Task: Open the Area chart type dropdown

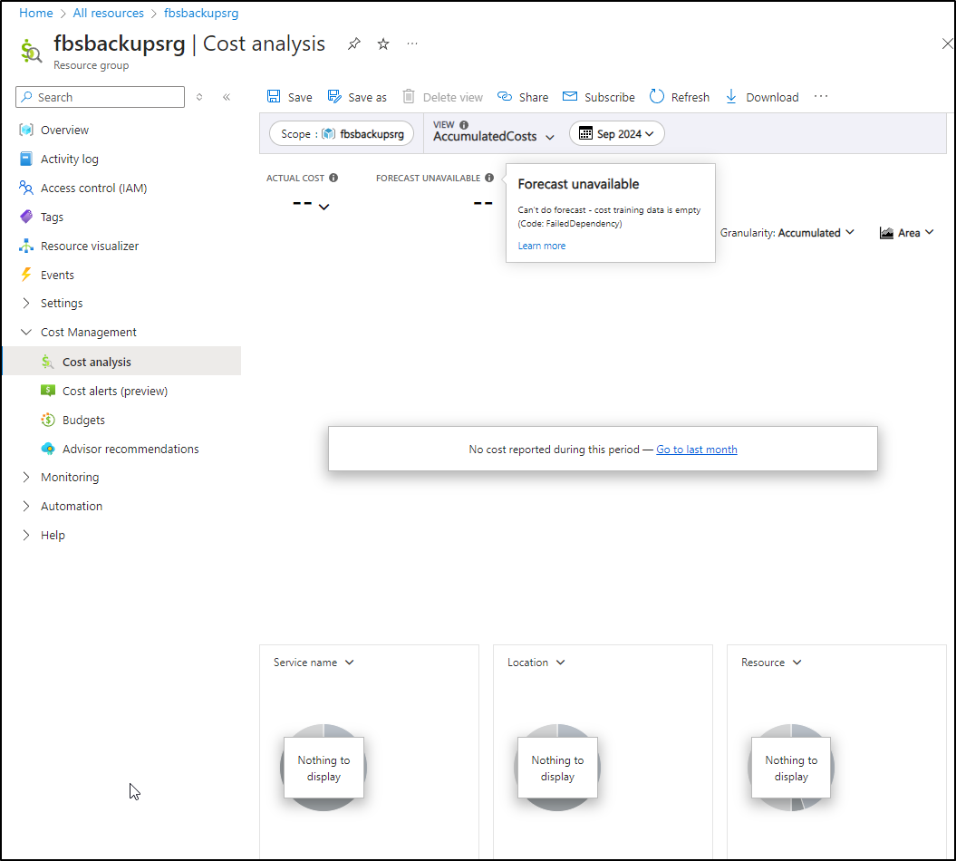Action: (x=907, y=233)
